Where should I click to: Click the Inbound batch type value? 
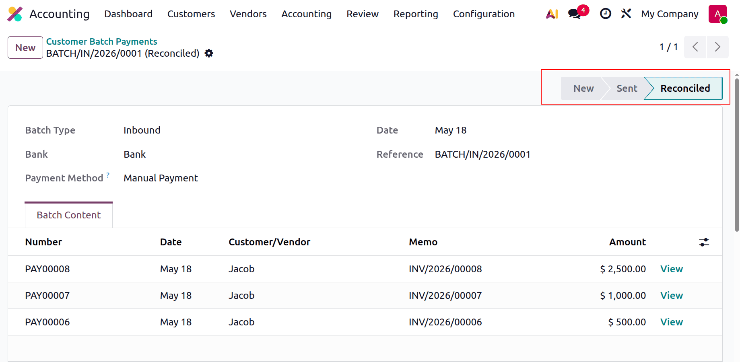[x=142, y=130]
